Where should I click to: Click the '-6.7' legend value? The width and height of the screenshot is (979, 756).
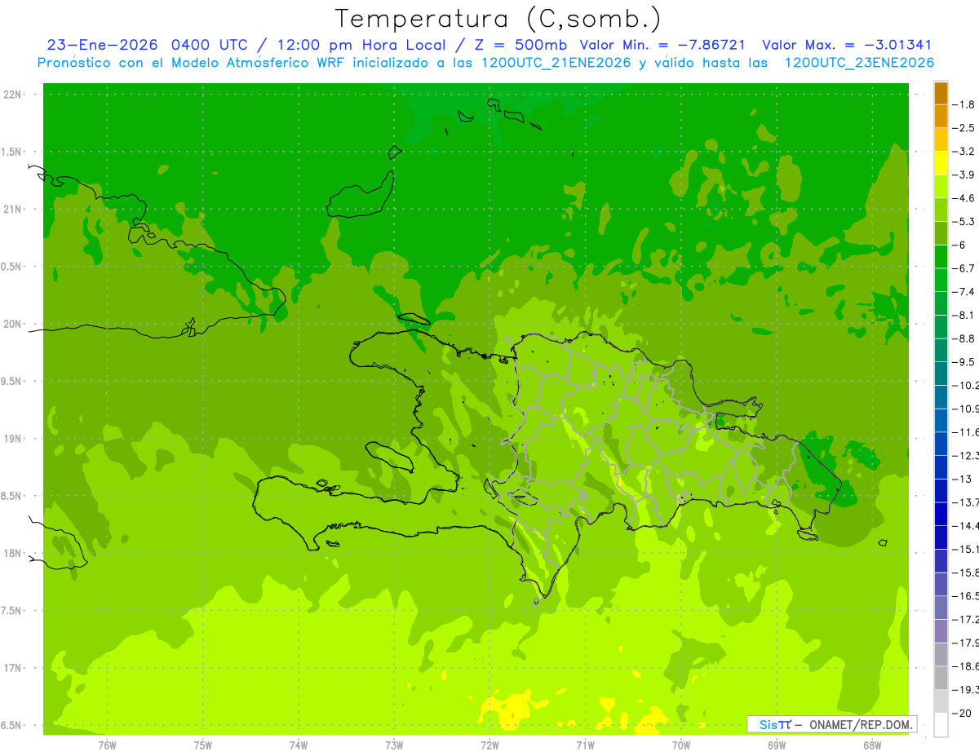coord(963,268)
